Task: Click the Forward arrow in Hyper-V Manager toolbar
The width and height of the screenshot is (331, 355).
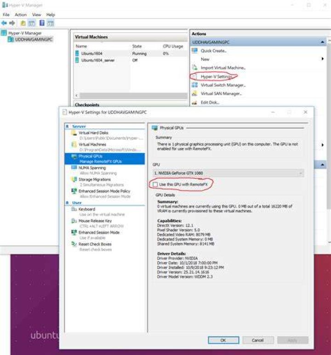Action: pos(12,23)
